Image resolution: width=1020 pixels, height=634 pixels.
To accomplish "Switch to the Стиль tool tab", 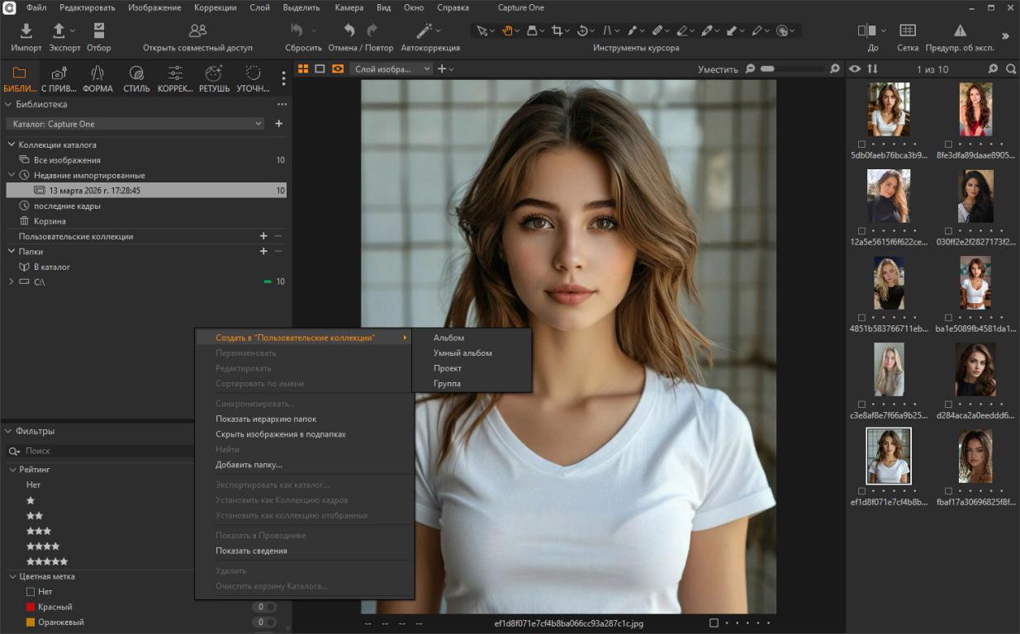I will click(x=136, y=74).
